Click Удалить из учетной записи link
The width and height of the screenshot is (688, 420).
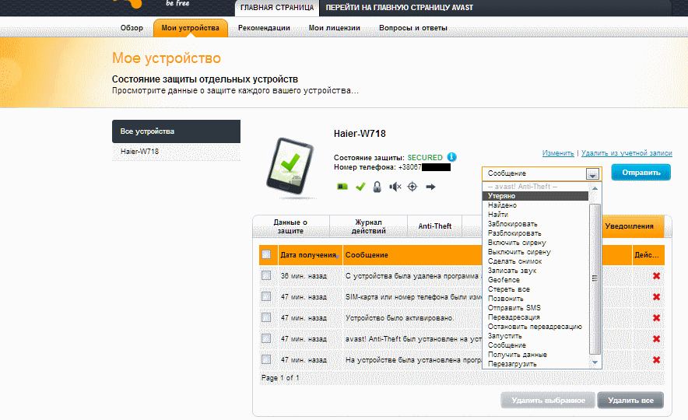tap(627, 153)
